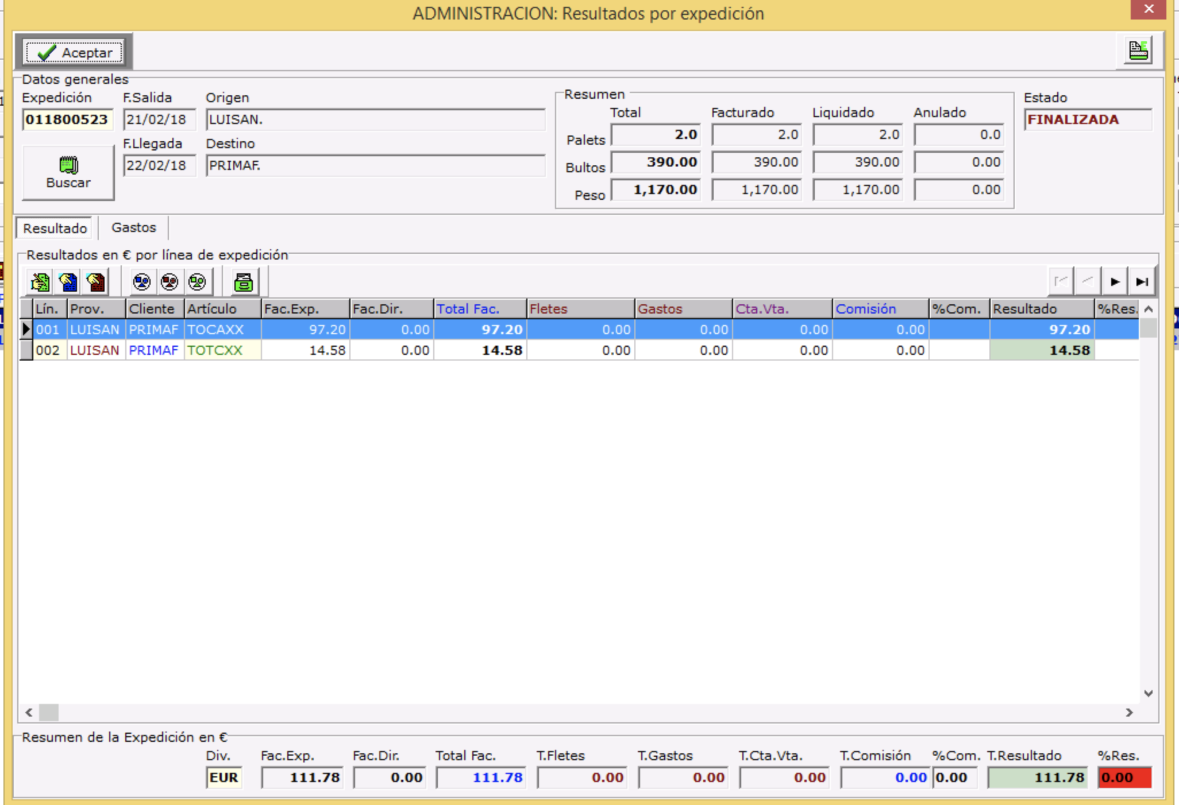Click the green shapes circle icon
Screen dimensions: 1179x805
click(x=196, y=282)
